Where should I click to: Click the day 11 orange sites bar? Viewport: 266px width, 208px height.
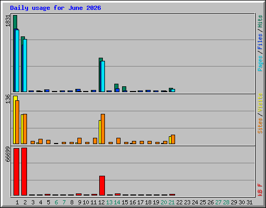point(95,141)
